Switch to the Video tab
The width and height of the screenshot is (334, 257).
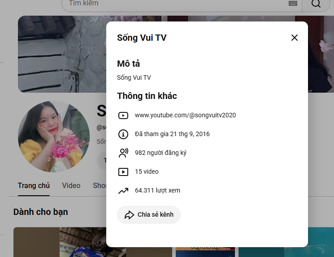(71, 186)
